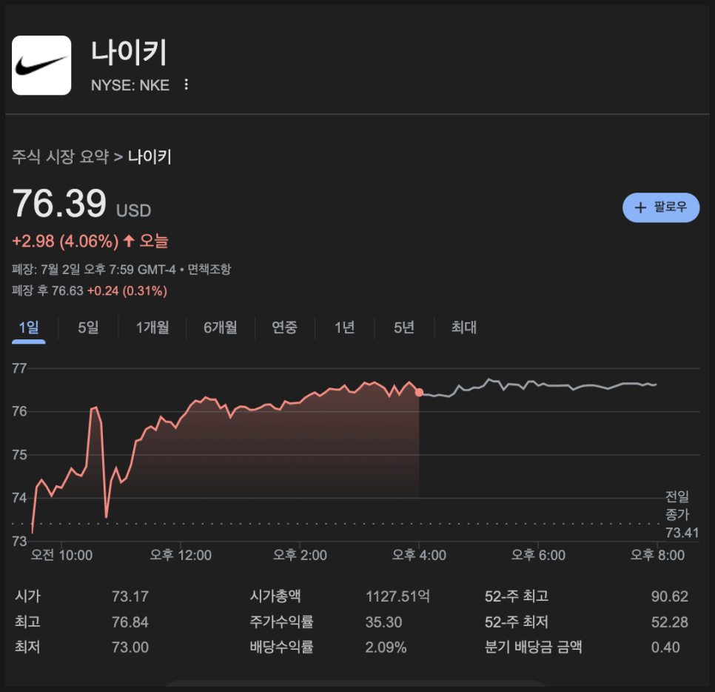Click the 오후 4:00 axis label
715x692 pixels.
pyautogui.click(x=419, y=555)
